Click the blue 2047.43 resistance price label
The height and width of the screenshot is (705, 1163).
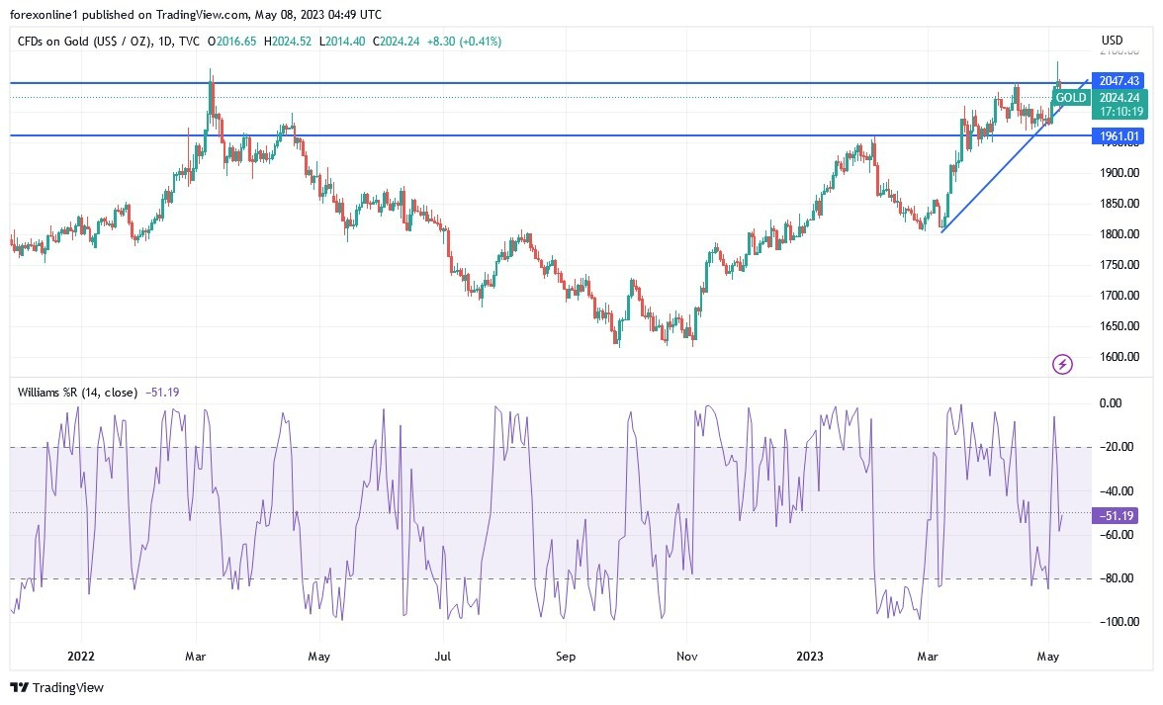(1118, 80)
